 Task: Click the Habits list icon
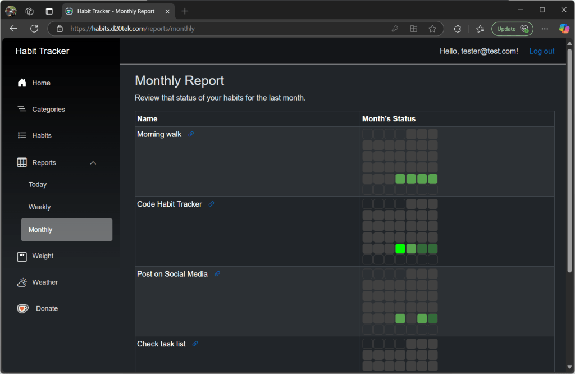click(x=22, y=135)
